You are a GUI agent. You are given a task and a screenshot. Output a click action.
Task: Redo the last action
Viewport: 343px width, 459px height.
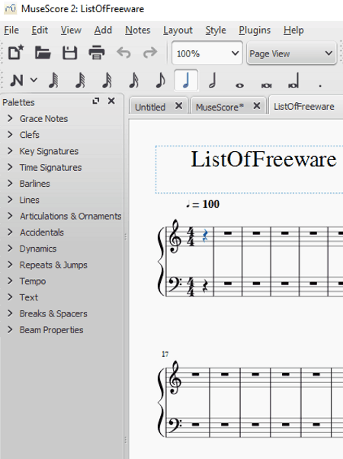pos(150,53)
